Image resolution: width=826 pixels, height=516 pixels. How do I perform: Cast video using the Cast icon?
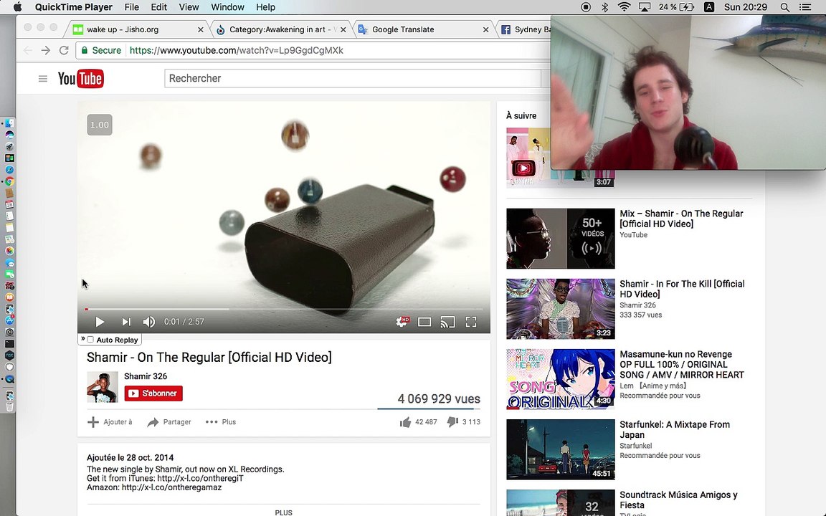[447, 322]
